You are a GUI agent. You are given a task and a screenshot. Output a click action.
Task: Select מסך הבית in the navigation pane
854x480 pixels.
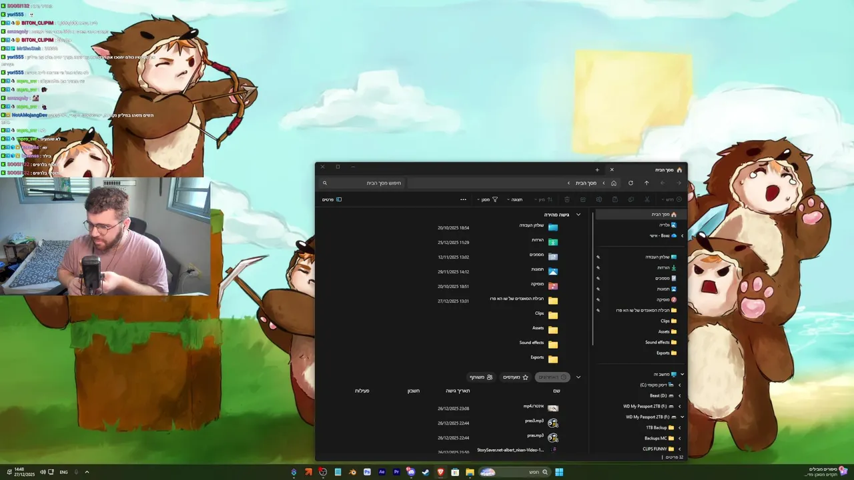(640, 214)
